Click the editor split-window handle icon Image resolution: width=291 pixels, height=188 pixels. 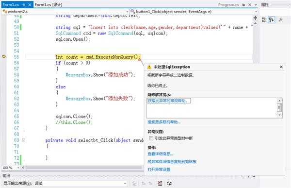(x=256, y=17)
